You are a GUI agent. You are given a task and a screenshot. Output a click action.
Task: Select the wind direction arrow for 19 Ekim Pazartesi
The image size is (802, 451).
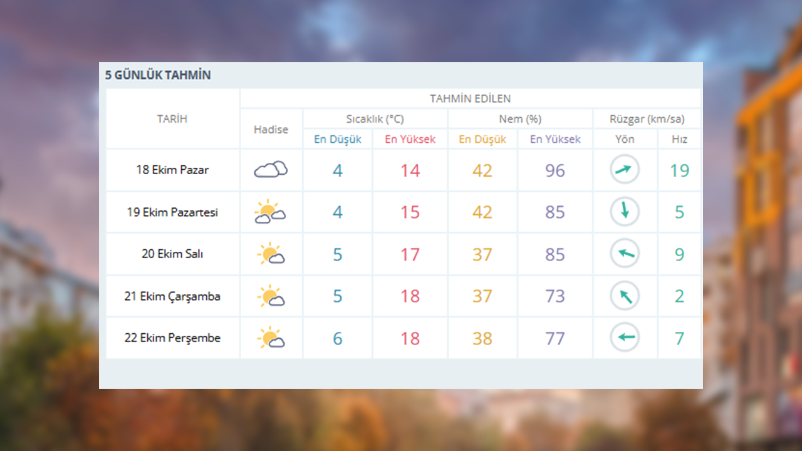pyautogui.click(x=625, y=212)
